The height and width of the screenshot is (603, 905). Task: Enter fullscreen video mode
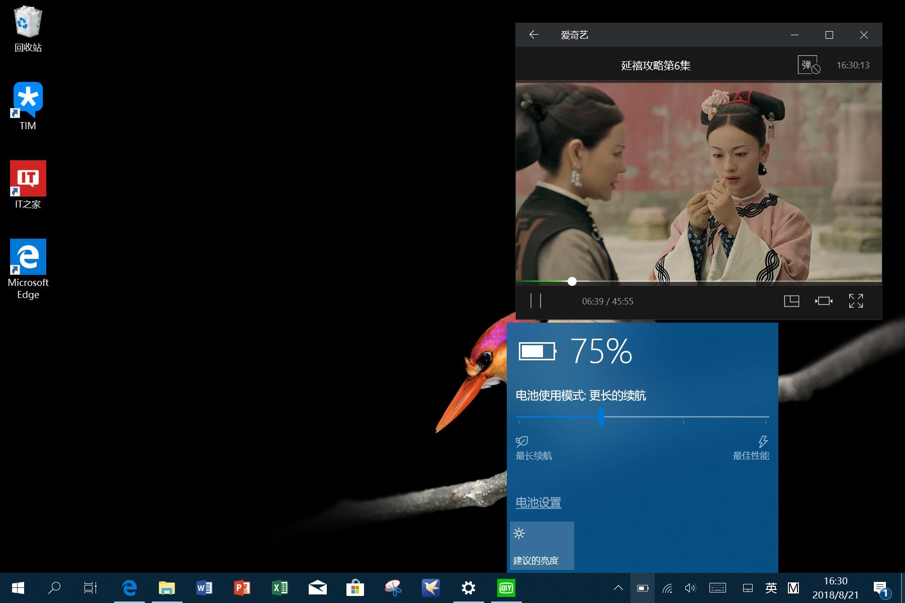pos(856,301)
